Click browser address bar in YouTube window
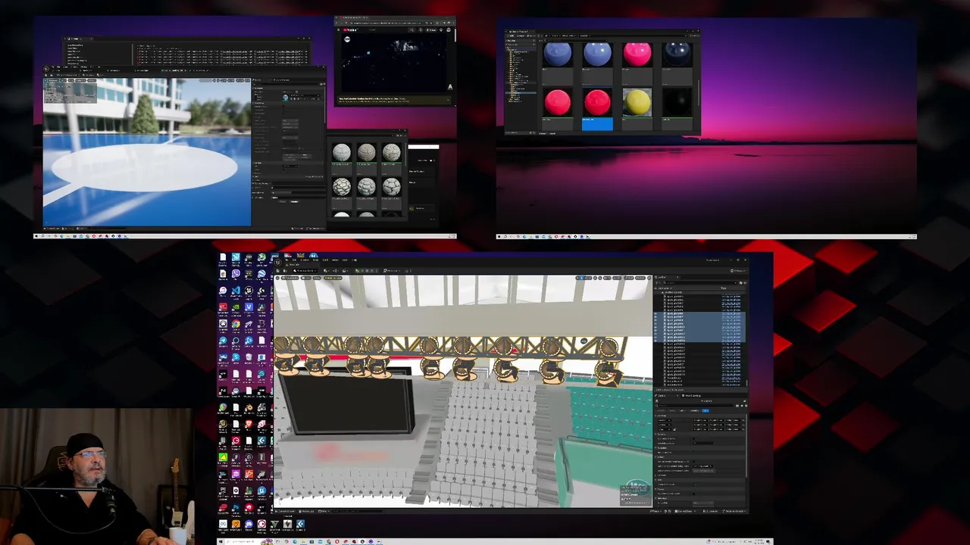 click(x=386, y=23)
